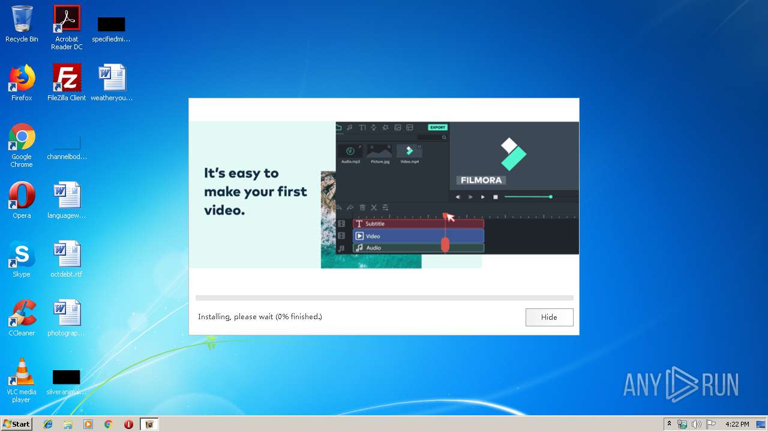The width and height of the screenshot is (768, 432).
Task: Select the languagew... Word document
Action: tap(67, 200)
